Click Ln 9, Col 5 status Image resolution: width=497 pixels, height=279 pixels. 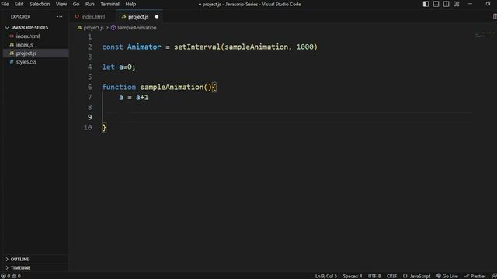(x=326, y=276)
